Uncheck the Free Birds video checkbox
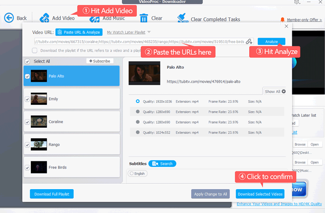Image resolution: width=325 pixels, height=213 pixels. pyautogui.click(x=27, y=168)
